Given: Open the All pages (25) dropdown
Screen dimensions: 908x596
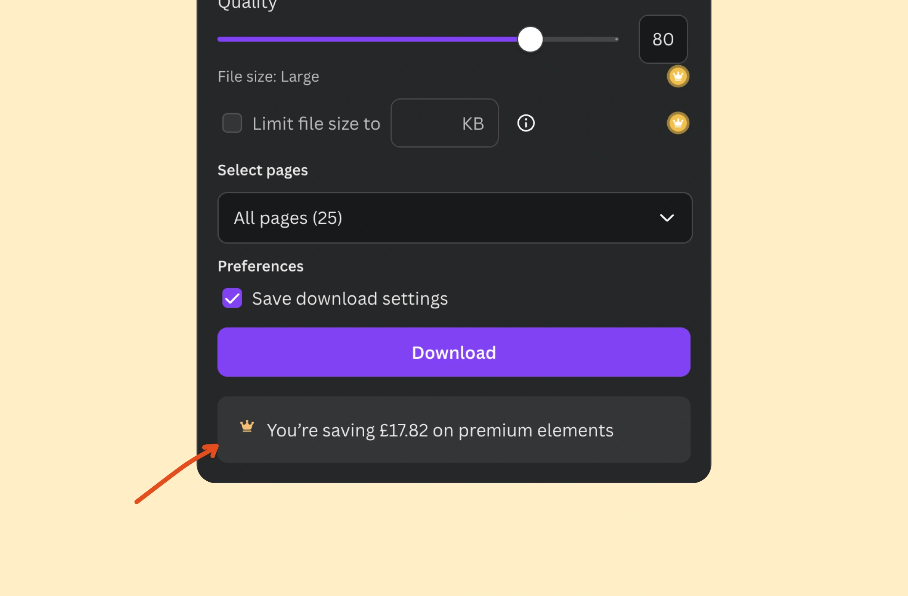Looking at the screenshot, I should (439, 218).
